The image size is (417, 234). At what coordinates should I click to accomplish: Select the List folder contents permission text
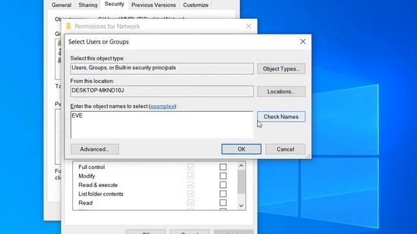pyautogui.click(x=101, y=194)
